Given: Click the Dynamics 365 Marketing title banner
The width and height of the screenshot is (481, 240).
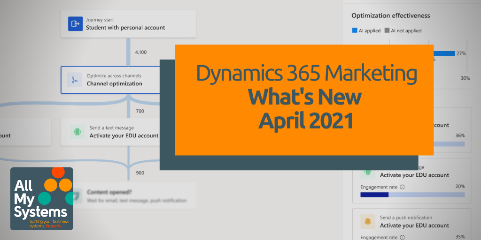Looking at the screenshot, I should [x=304, y=100].
